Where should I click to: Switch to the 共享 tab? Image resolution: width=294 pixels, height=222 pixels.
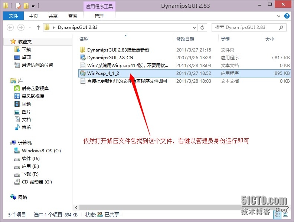tap(53, 16)
